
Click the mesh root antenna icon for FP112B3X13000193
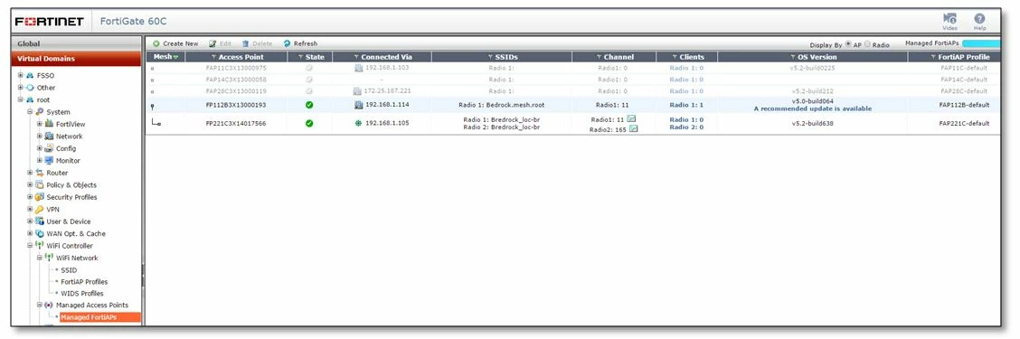pos(152,106)
